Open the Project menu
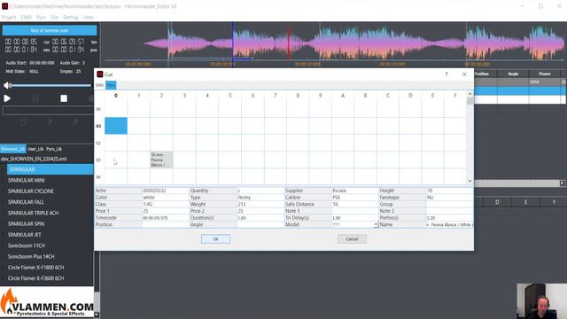 pos(9,17)
